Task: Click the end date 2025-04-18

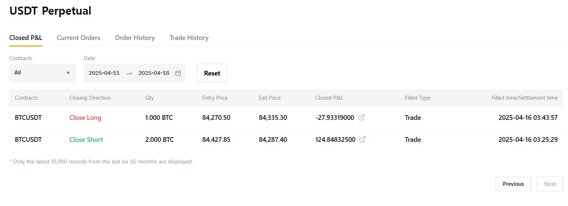Action: (x=154, y=73)
